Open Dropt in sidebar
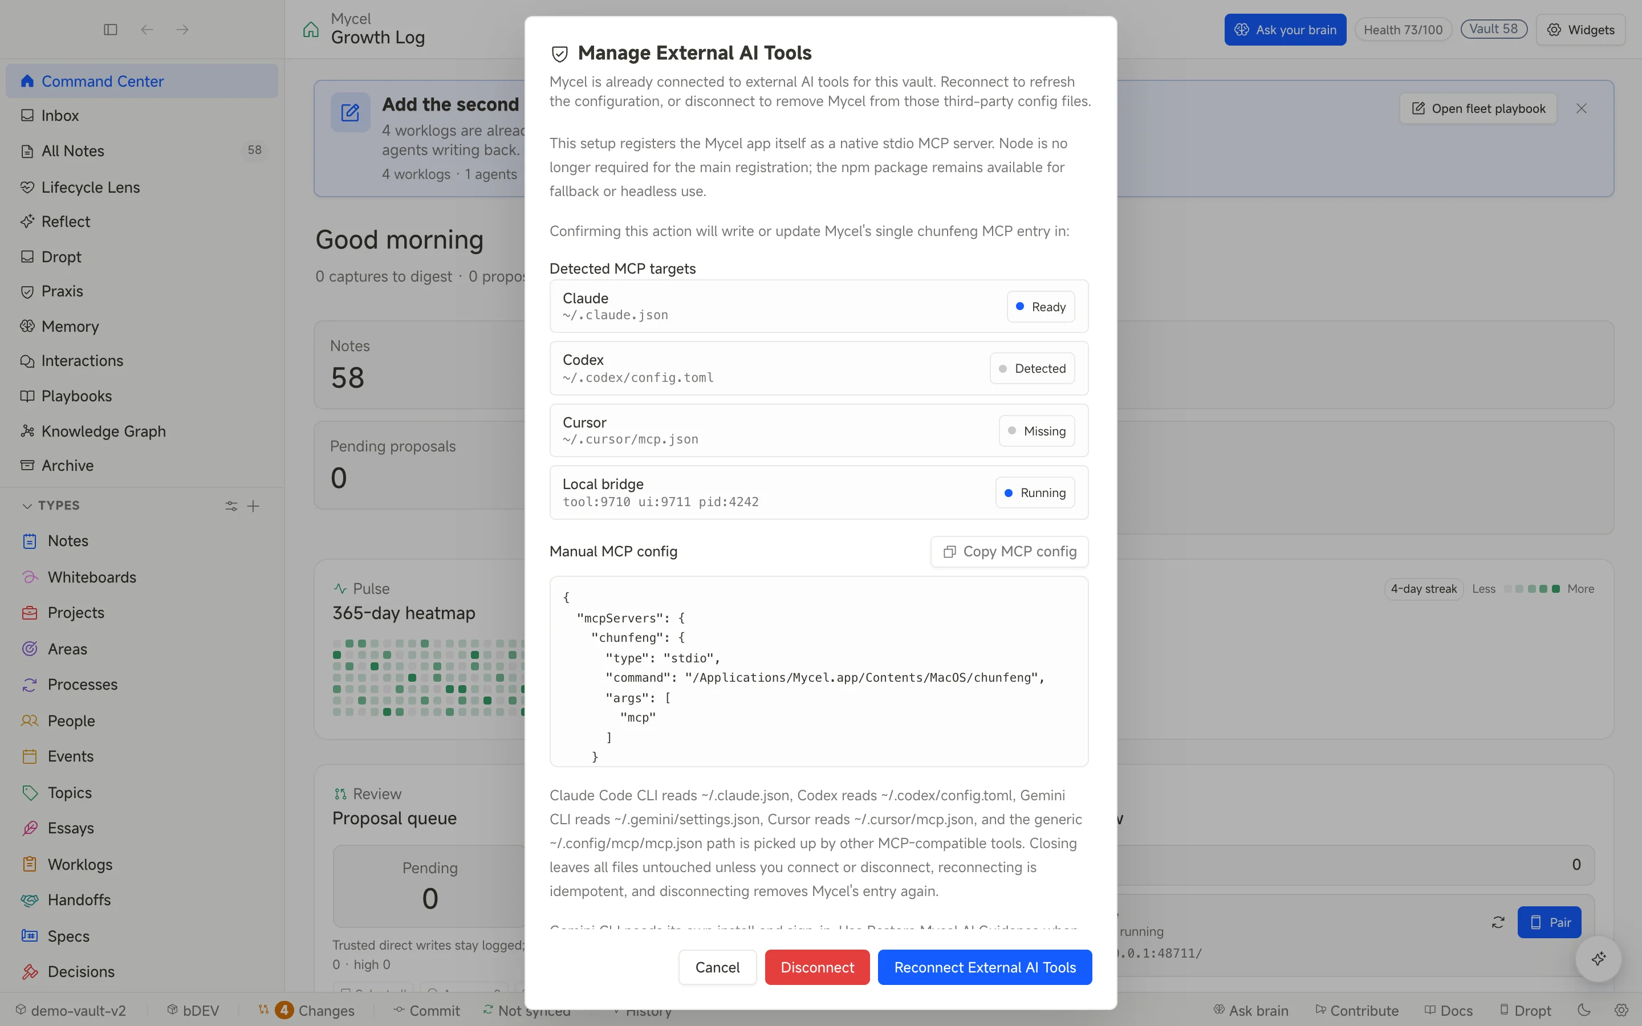The height and width of the screenshot is (1026, 1642). [142, 257]
